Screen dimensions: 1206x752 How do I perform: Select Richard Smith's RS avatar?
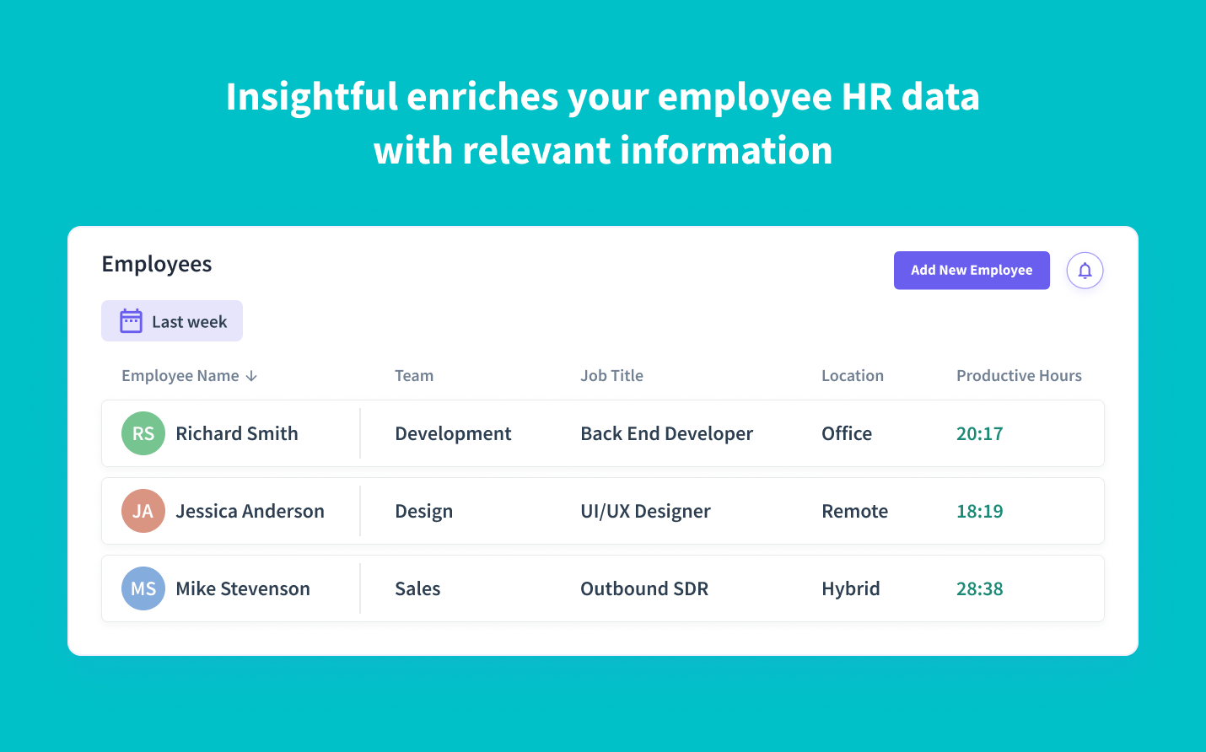[143, 432]
